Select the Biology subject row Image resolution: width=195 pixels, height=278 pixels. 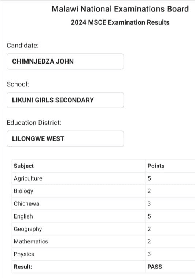point(103,191)
